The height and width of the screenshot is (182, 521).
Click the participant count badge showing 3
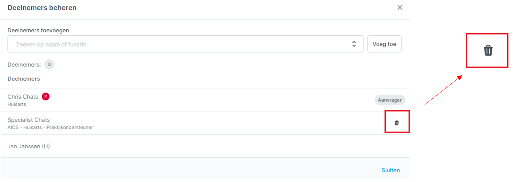click(49, 64)
